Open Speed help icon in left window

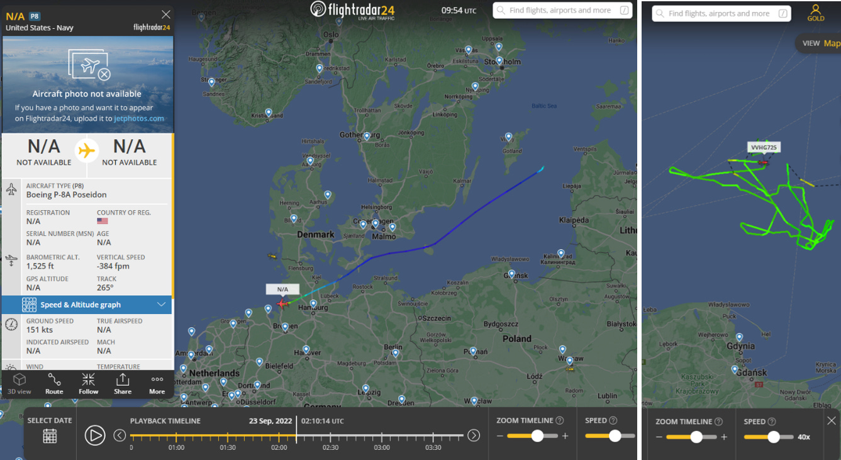click(613, 420)
